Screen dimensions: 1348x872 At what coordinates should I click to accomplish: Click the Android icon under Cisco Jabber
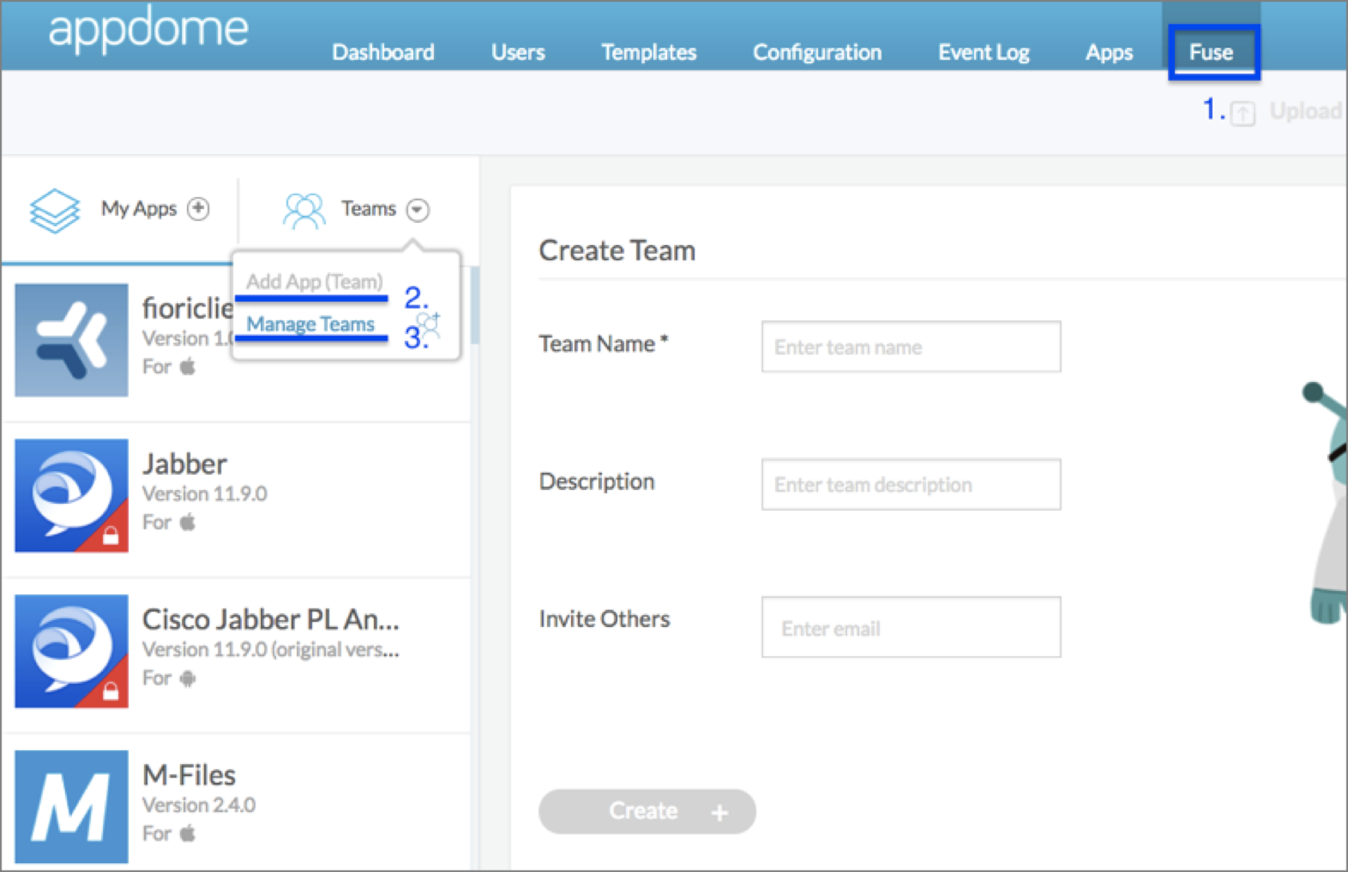188,678
